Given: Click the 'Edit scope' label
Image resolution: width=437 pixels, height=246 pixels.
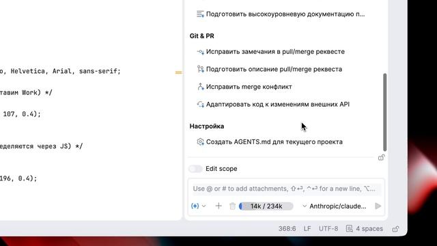Looking at the screenshot, I should [x=221, y=169].
